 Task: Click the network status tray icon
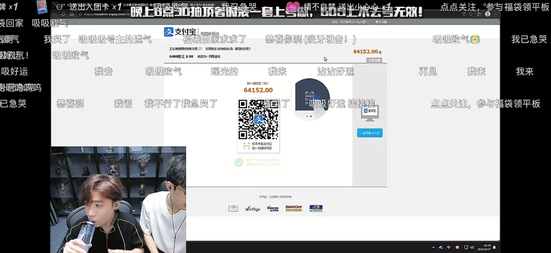click(x=466, y=247)
